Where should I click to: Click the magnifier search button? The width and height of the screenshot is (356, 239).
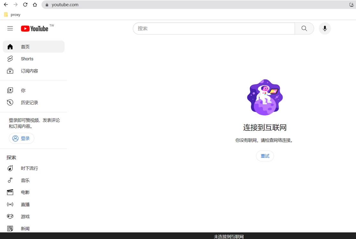304,28
